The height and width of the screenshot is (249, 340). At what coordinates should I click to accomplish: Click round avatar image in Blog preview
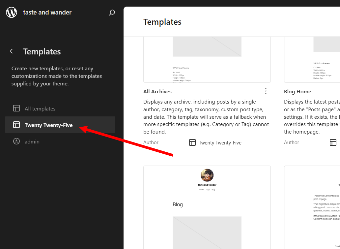207,175
